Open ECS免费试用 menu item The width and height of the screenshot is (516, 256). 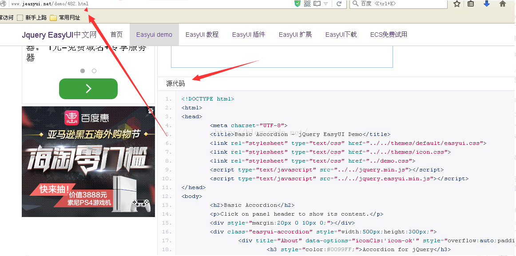pyautogui.click(x=389, y=35)
